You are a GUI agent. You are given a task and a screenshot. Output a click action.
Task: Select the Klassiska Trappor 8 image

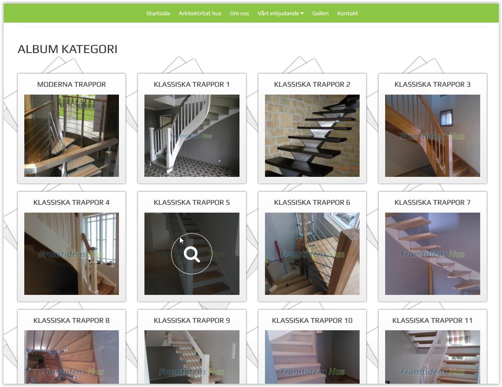[72, 357]
